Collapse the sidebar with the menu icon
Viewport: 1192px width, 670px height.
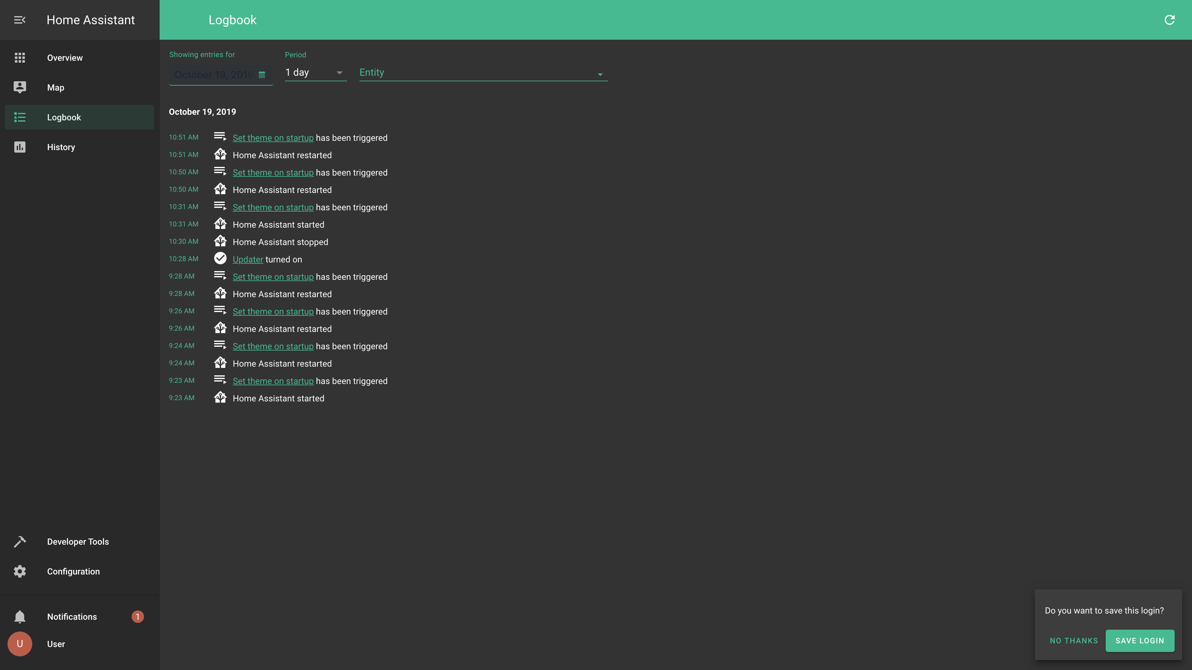tap(20, 20)
